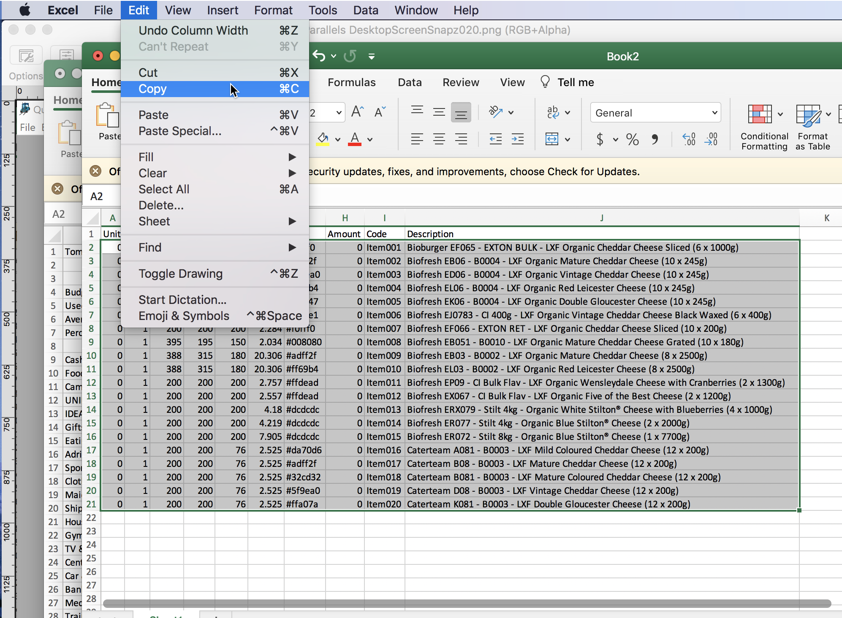This screenshot has height=618, width=842.
Task: Open the Fill Color dropdown arrow
Action: pos(338,139)
